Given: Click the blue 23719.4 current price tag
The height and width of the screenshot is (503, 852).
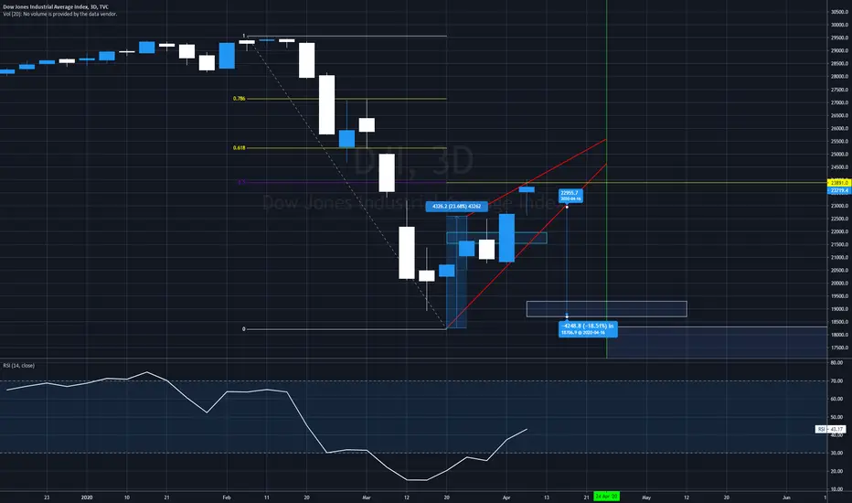Looking at the screenshot, I should pos(838,191).
